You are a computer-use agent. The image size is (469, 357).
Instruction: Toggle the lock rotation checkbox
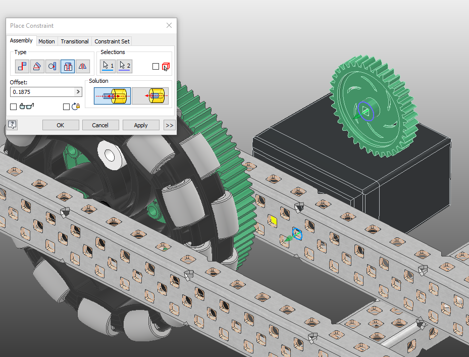tap(67, 107)
